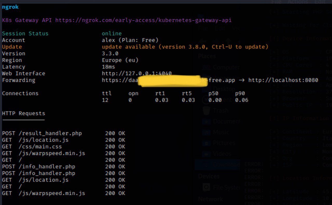The width and height of the screenshot is (332, 205).
Task: Click the ttl value 12
Action: pyautogui.click(x=105, y=100)
